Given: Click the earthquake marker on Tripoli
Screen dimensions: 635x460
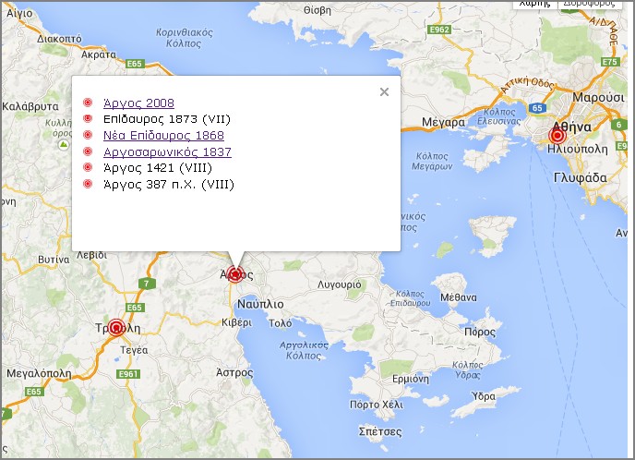Looking at the screenshot, I should click(x=115, y=327).
